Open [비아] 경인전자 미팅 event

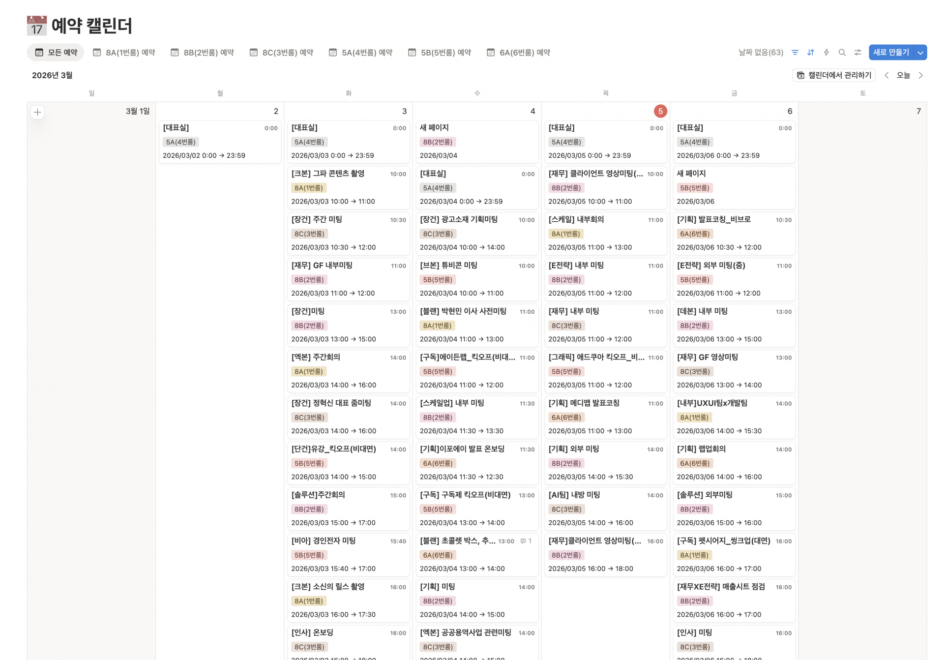pyautogui.click(x=349, y=555)
